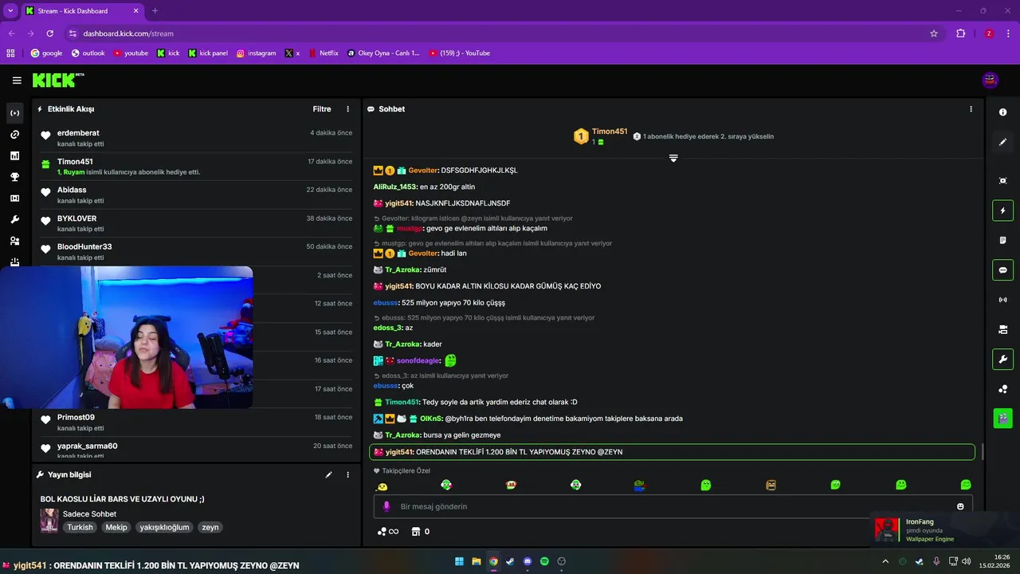Open the analytics bar chart icon in left sidebar

point(14,155)
